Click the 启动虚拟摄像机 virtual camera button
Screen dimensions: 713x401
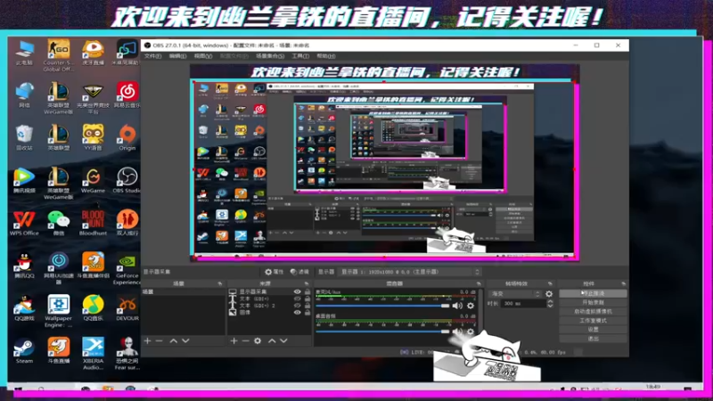point(593,311)
